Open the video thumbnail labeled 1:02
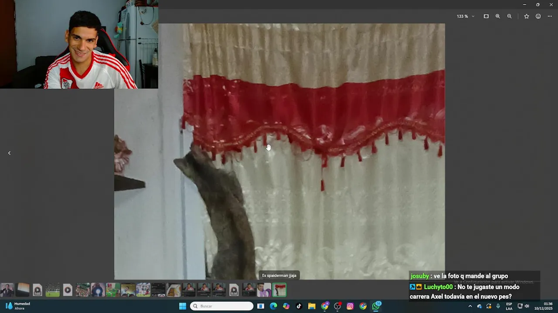 (x=37, y=290)
